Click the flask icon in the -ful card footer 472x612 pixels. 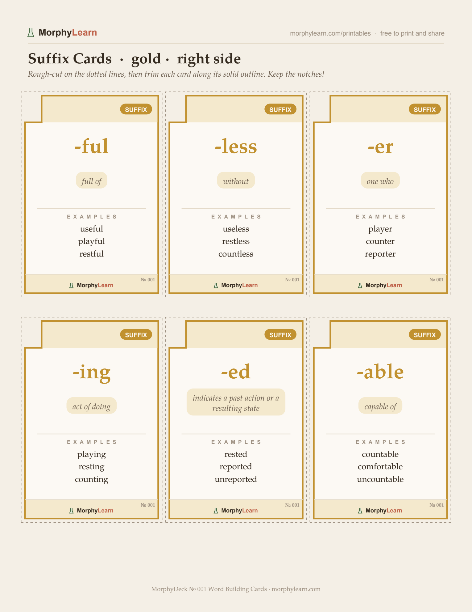coord(71,285)
